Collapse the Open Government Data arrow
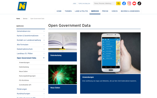This screenshot has height=98, width=157. tap(44, 58)
